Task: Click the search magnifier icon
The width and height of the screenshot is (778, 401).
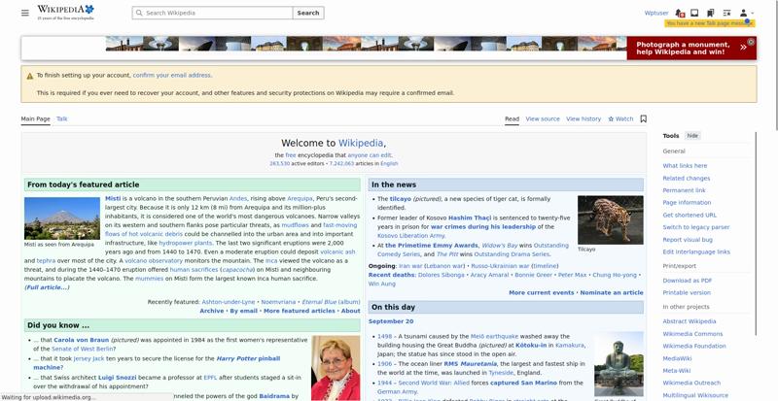Action: click(139, 13)
